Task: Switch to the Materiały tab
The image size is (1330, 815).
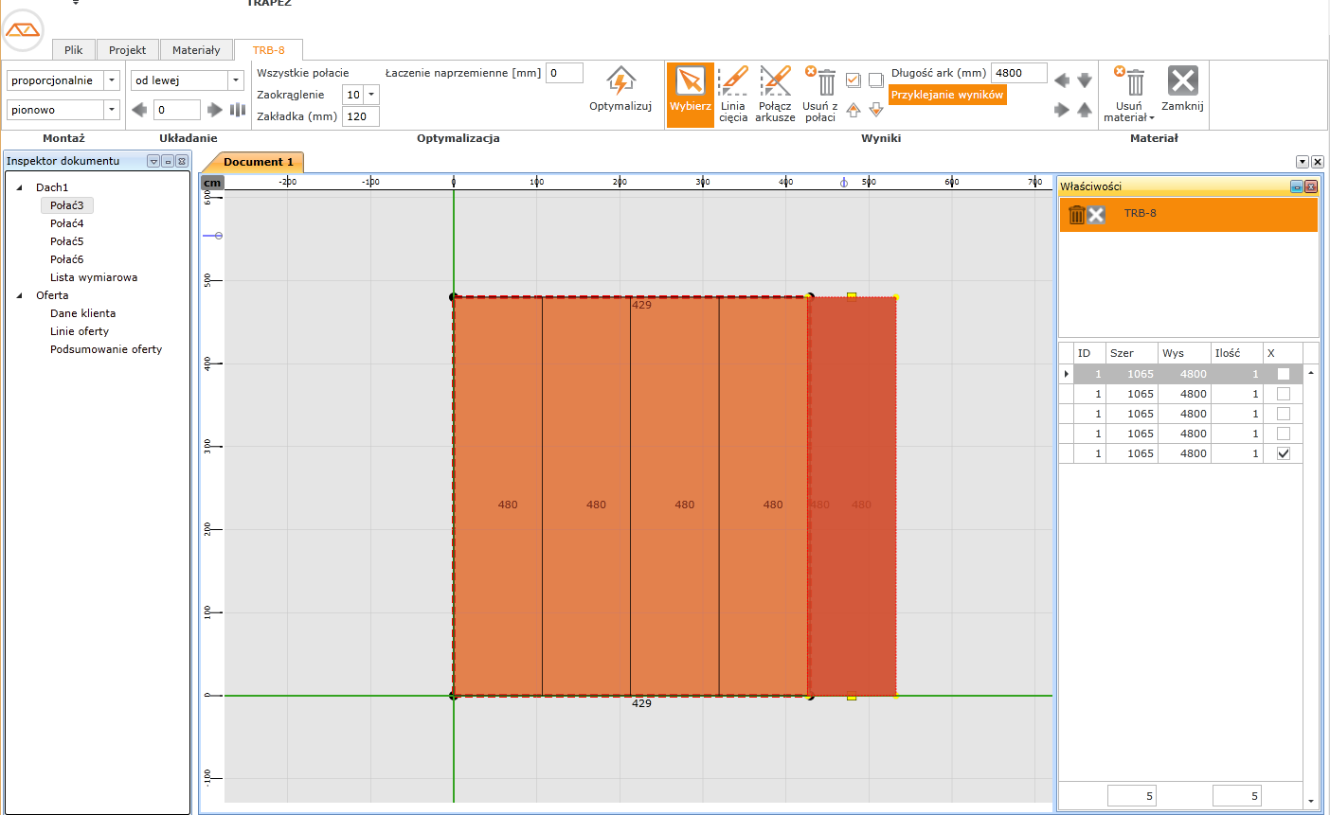Action: [x=196, y=50]
